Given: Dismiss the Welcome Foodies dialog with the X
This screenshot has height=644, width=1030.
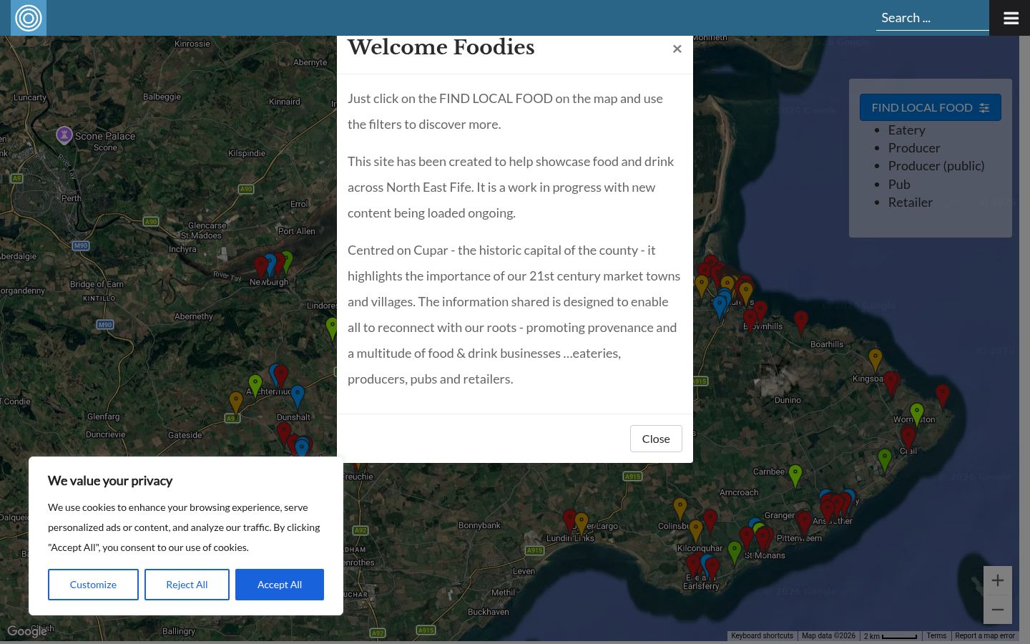Looking at the screenshot, I should [x=677, y=49].
